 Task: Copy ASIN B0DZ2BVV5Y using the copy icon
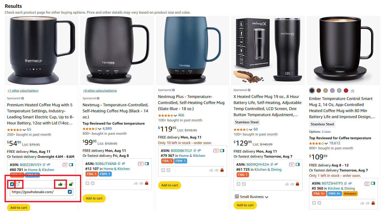(44, 165)
